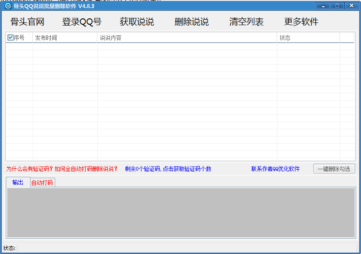Open the red 为什么会有验证码 help link
This screenshot has width=361, height=254.
point(62,169)
